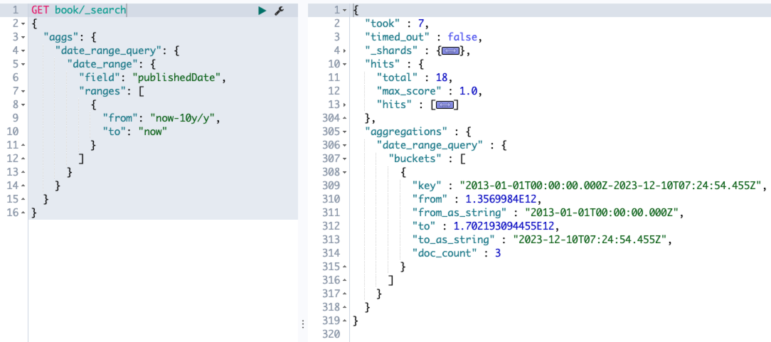Click the doc_count 3 value
The image size is (771, 342).
(498, 254)
